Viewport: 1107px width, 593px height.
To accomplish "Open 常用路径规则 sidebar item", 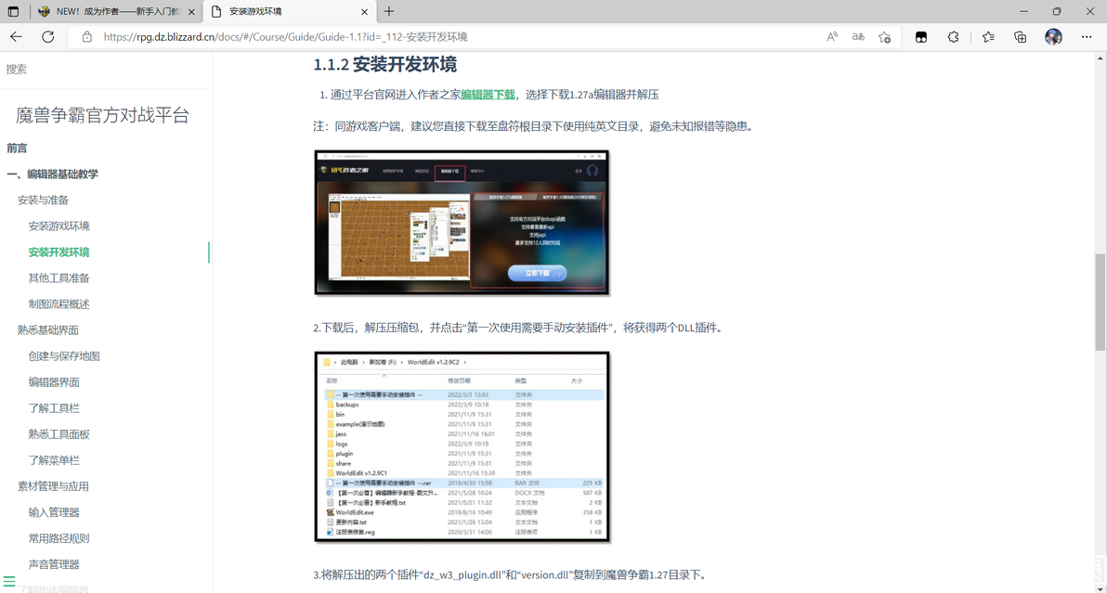I will pyautogui.click(x=59, y=538).
